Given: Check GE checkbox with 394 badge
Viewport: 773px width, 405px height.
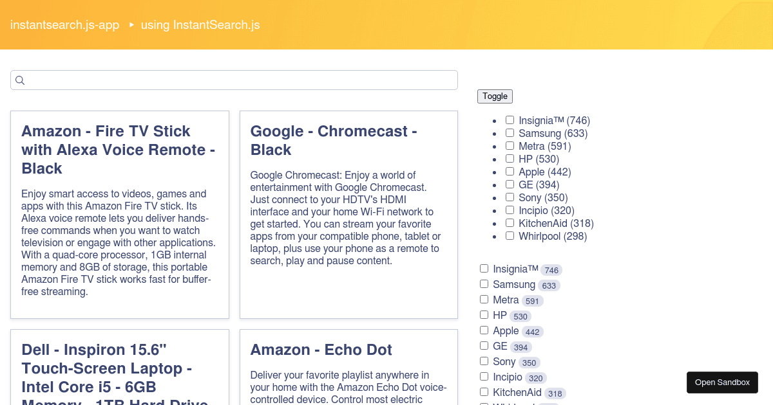Looking at the screenshot, I should [484, 346].
